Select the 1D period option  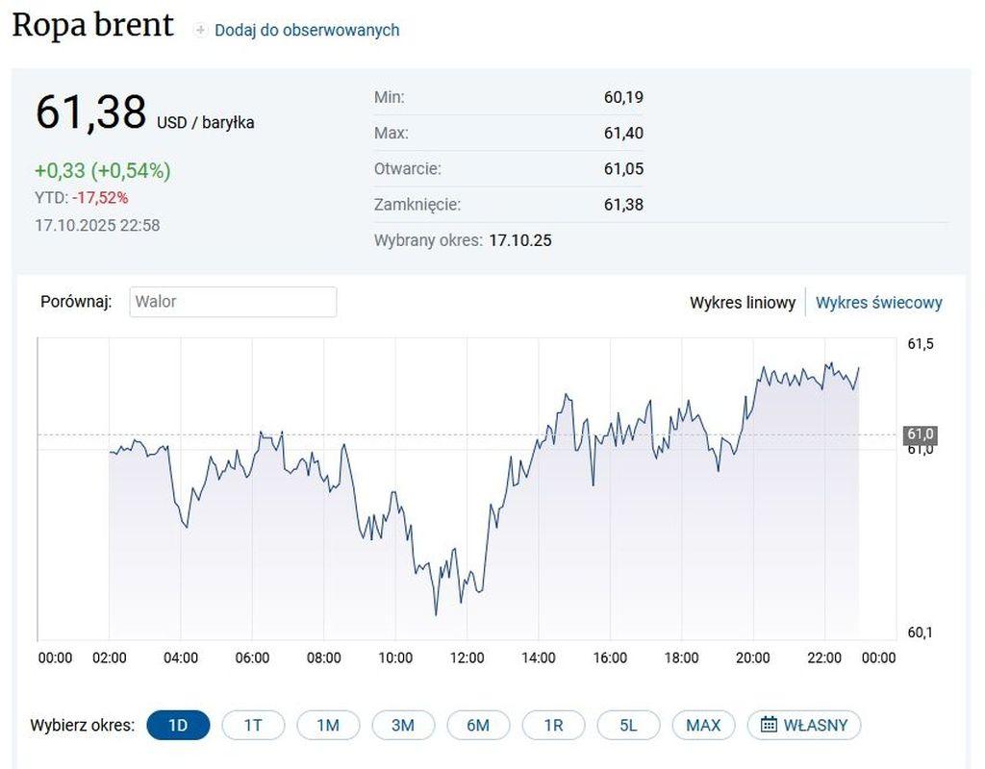pyautogui.click(x=178, y=725)
